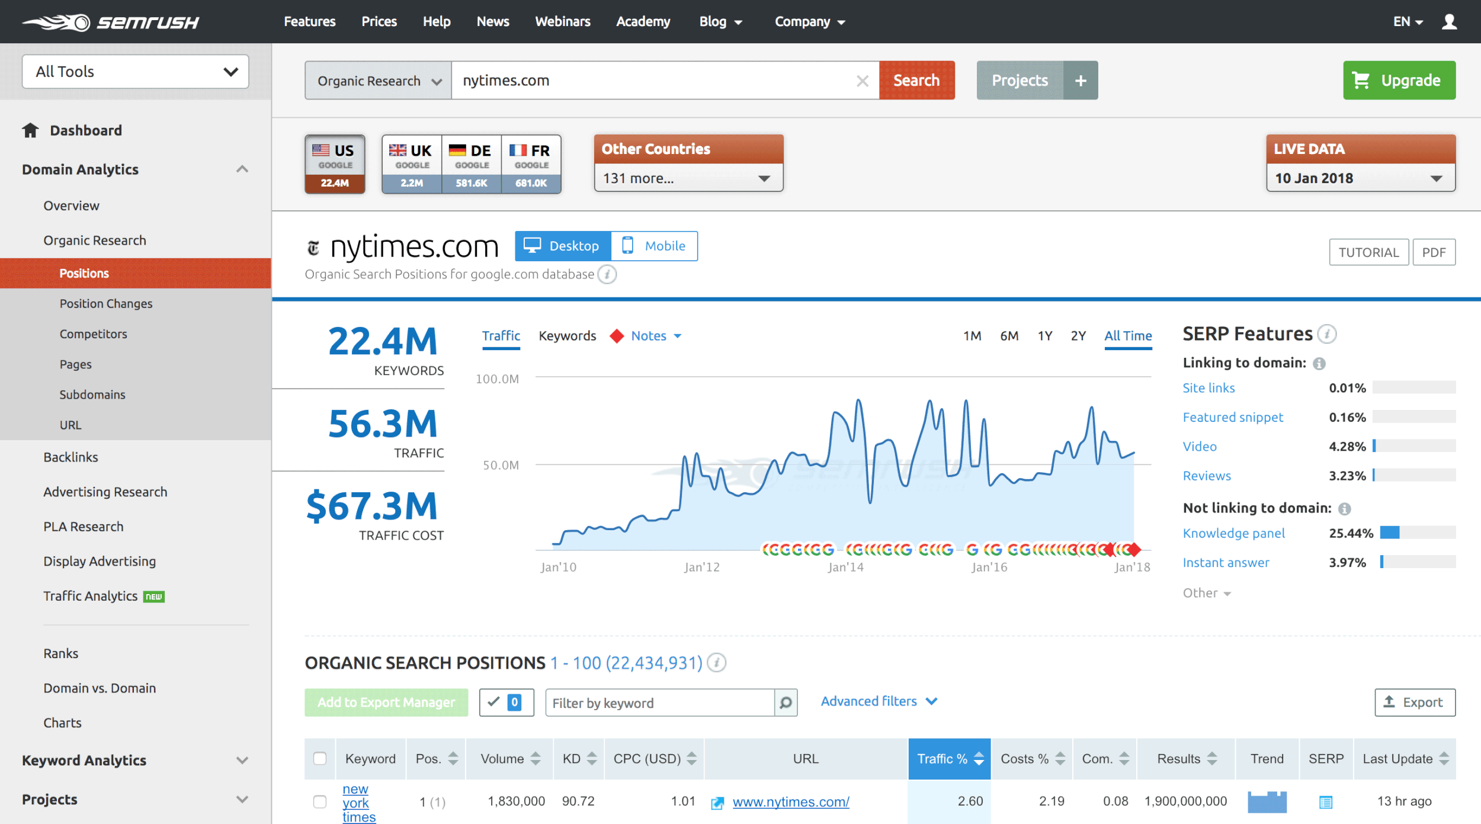This screenshot has height=824, width=1481.
Task: Click the user account icon
Action: click(x=1449, y=22)
